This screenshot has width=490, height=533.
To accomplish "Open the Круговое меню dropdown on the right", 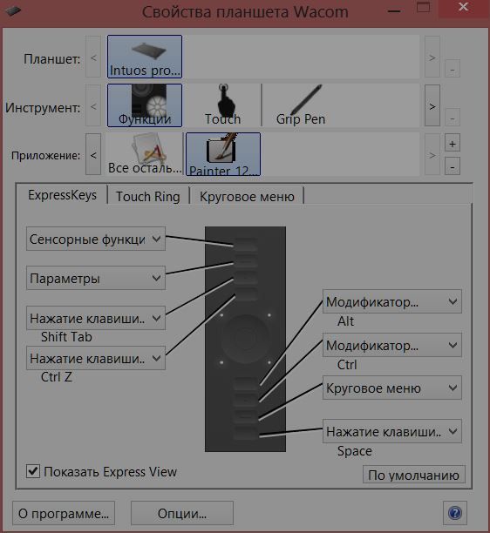I will click(x=392, y=388).
